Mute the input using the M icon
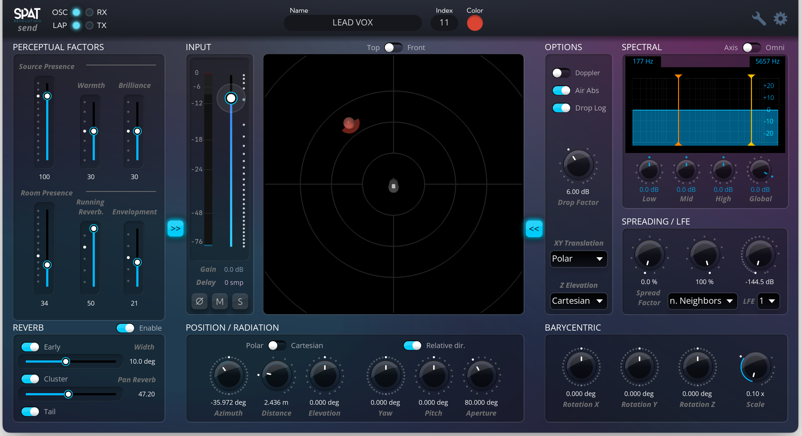 point(219,301)
